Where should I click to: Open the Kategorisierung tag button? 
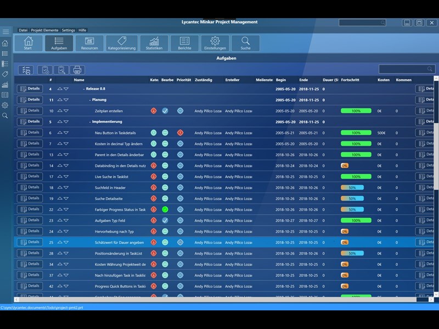(x=122, y=43)
